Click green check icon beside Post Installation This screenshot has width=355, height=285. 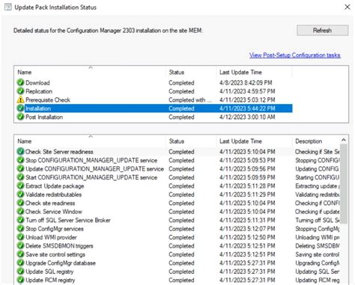pyautogui.click(x=20, y=117)
